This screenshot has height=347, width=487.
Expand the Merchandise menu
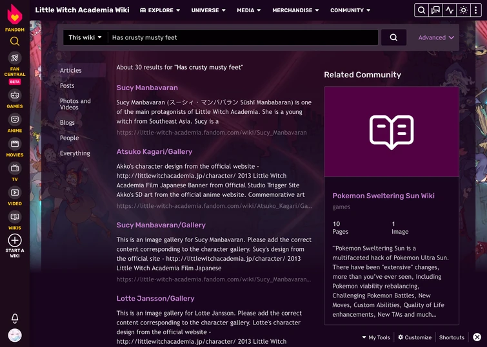295,10
